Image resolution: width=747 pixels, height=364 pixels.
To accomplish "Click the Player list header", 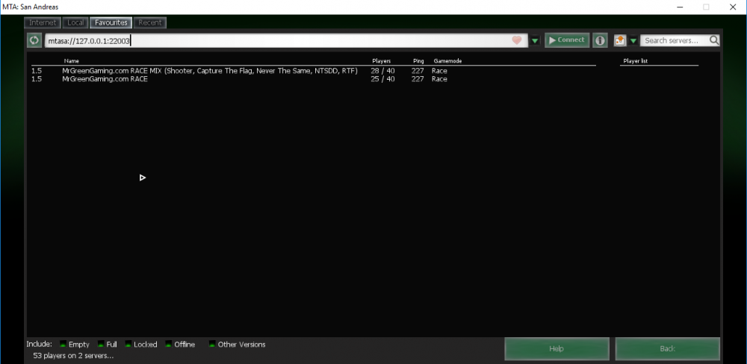I will (635, 61).
